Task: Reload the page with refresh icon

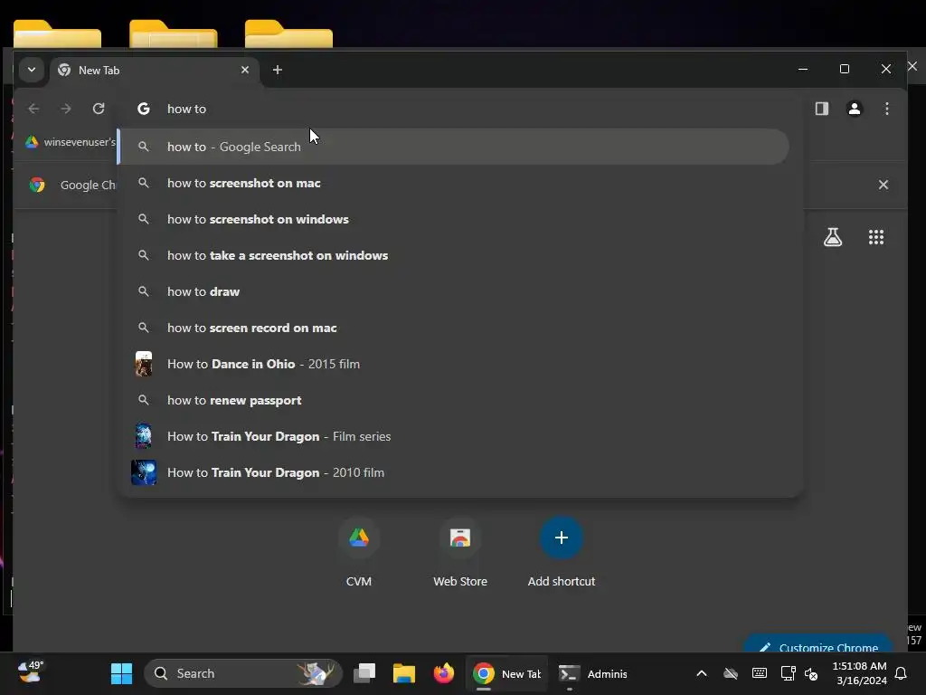Action: click(x=99, y=109)
